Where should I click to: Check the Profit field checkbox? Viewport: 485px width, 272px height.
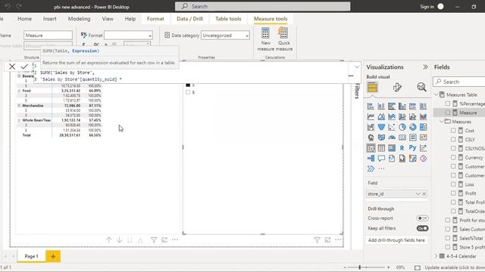point(453,193)
